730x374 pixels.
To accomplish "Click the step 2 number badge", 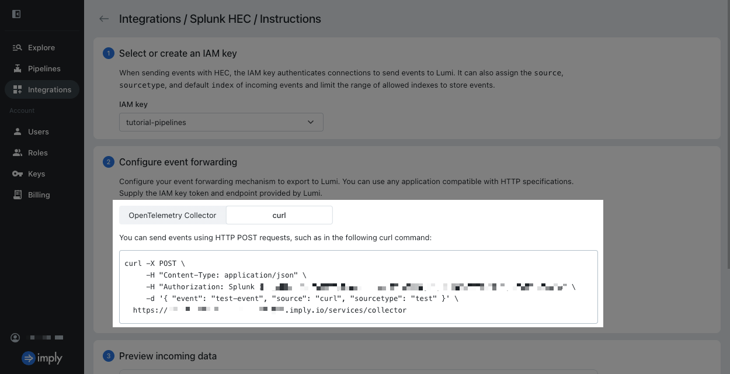I will pyautogui.click(x=109, y=162).
